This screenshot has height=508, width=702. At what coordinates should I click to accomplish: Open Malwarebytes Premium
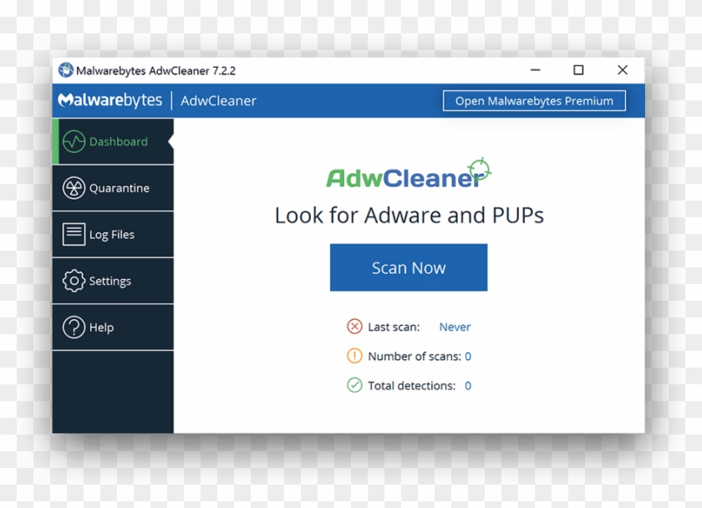coord(534,100)
